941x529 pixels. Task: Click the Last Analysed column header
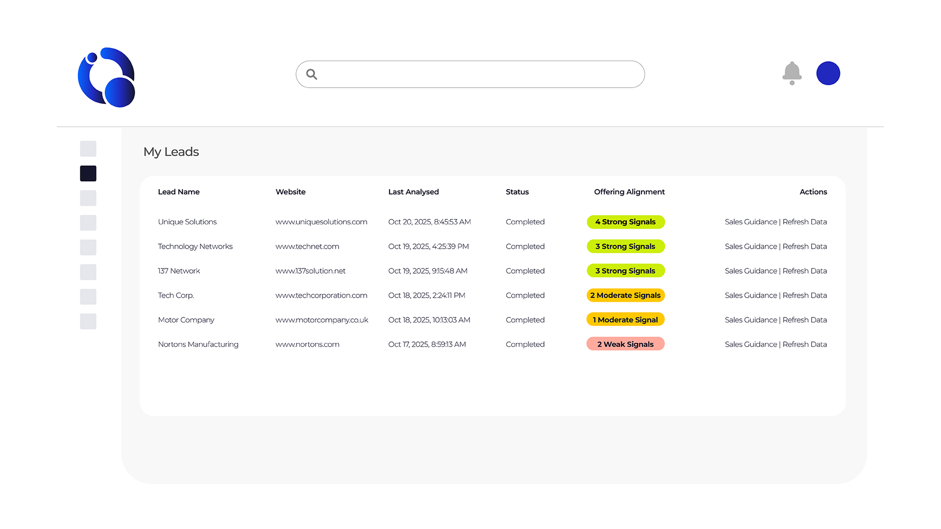coord(413,192)
